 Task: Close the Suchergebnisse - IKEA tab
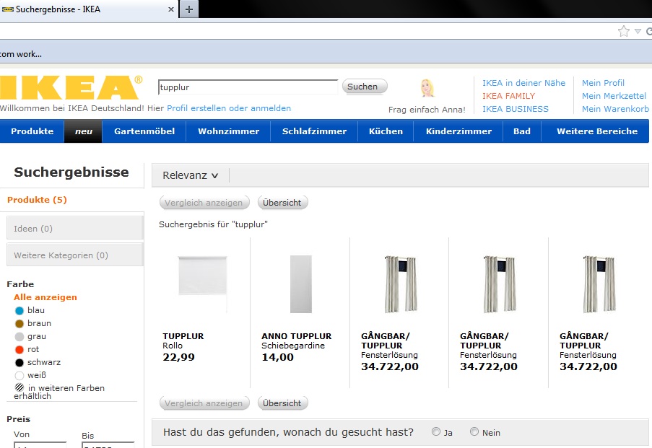(171, 9)
